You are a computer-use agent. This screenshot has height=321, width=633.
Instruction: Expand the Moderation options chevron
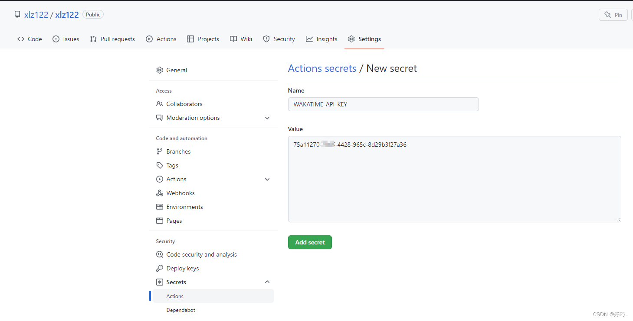click(x=267, y=118)
